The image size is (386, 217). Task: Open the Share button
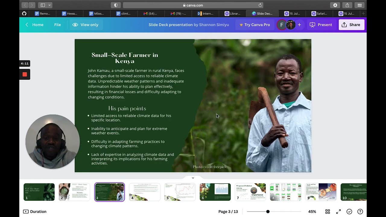[351, 25]
